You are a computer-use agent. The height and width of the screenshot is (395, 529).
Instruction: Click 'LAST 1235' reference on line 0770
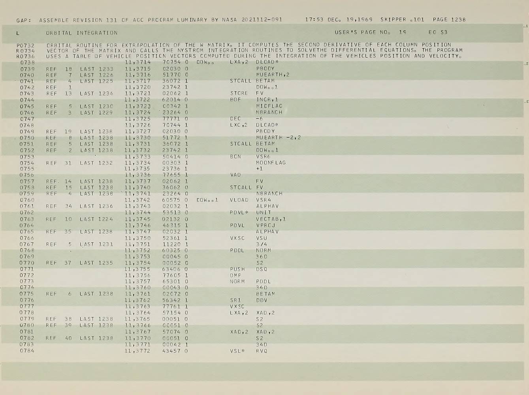click(x=96, y=263)
